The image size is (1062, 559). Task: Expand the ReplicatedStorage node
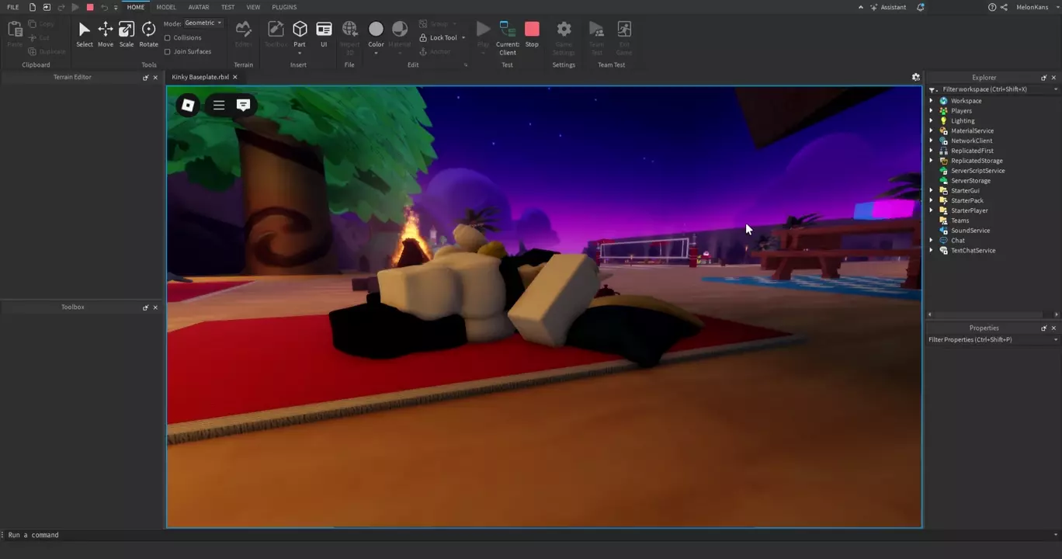coord(932,161)
